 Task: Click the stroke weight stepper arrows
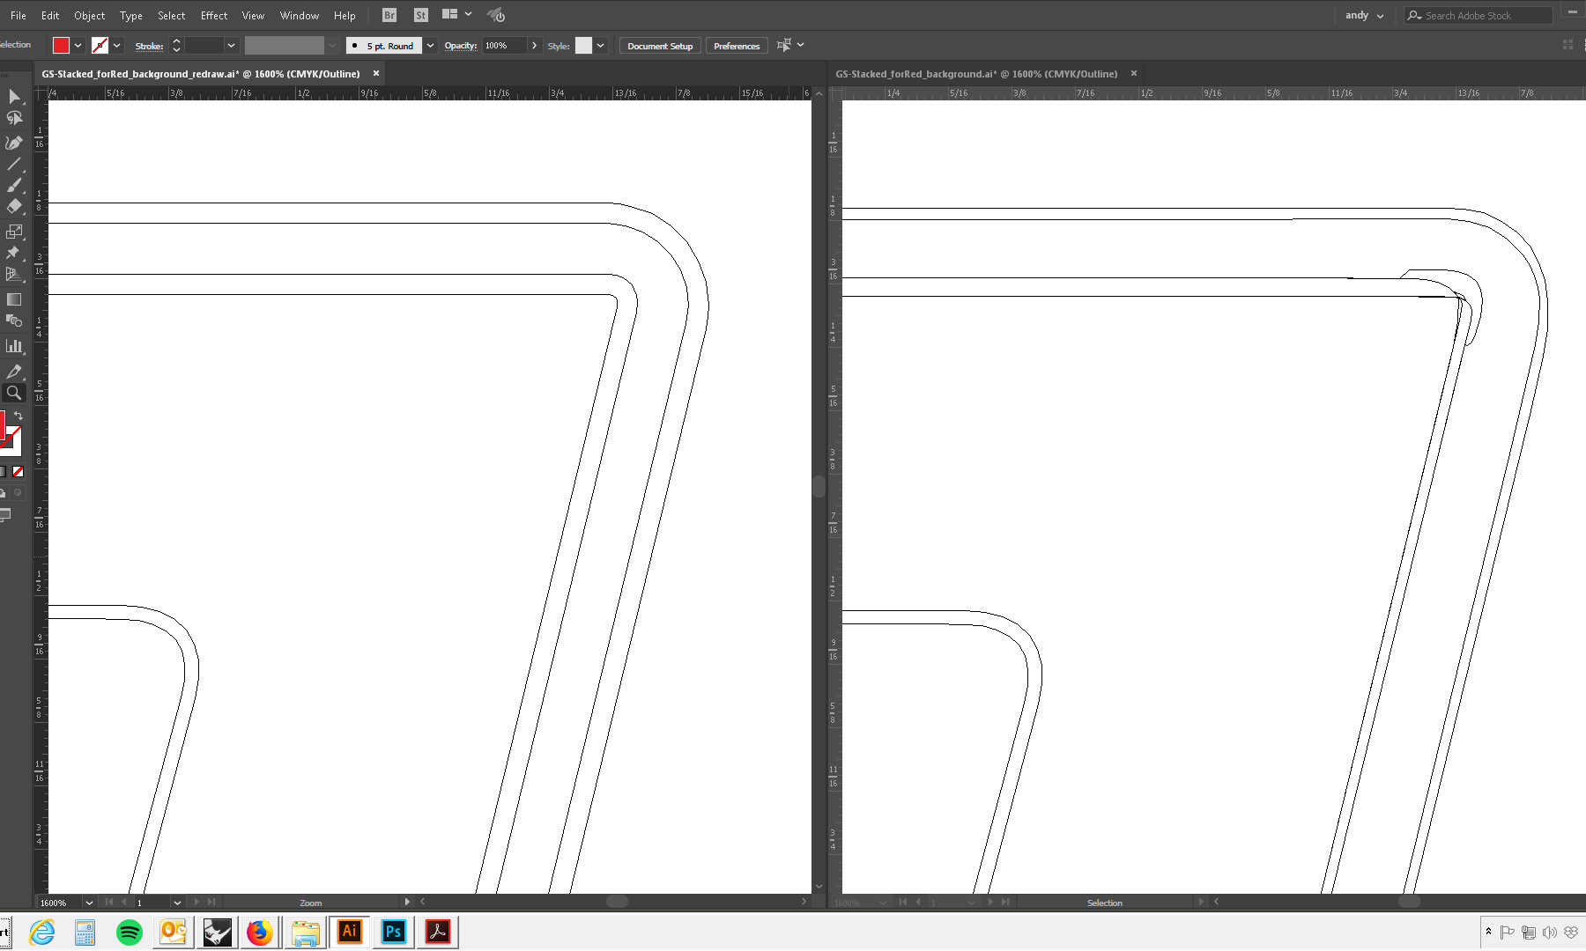click(176, 46)
